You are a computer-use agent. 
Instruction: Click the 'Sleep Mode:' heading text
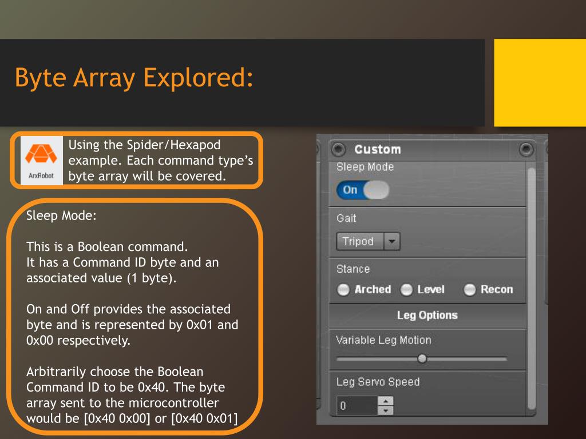(x=61, y=215)
